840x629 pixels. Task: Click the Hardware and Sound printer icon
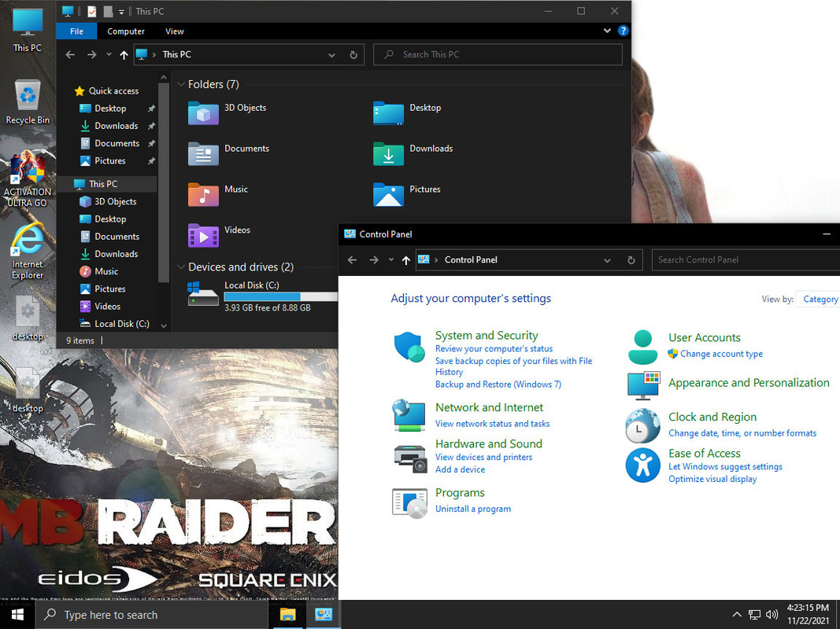pos(410,458)
